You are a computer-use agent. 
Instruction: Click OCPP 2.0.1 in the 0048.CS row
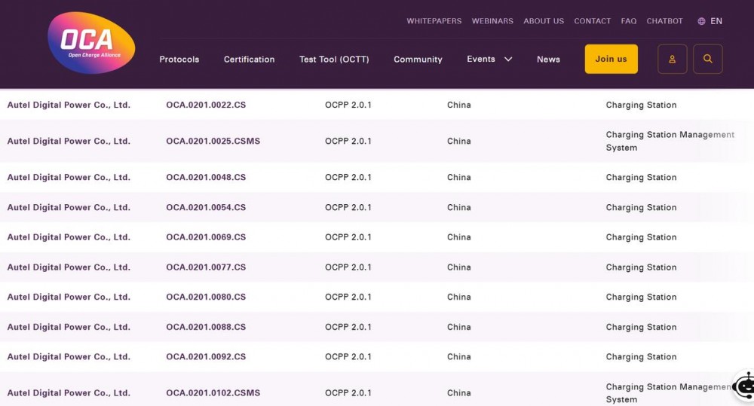[348, 177]
